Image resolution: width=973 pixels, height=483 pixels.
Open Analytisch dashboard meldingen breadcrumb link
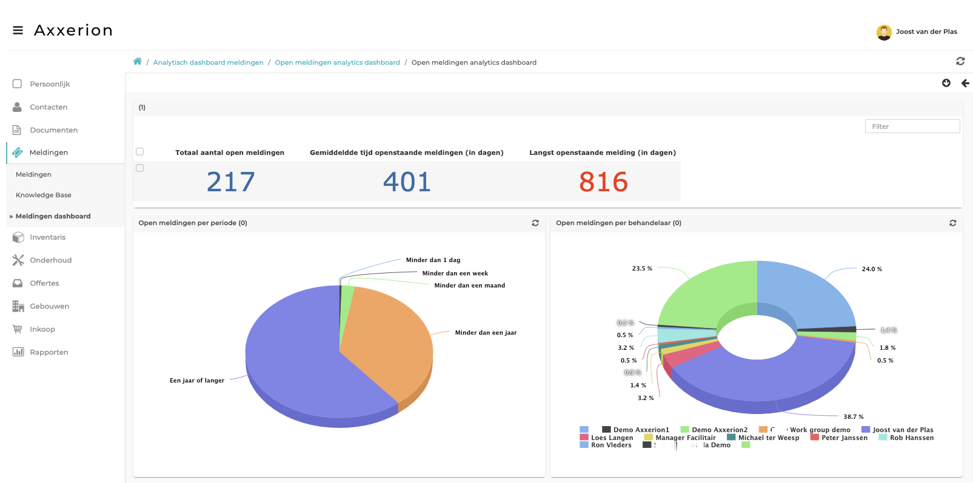point(208,62)
